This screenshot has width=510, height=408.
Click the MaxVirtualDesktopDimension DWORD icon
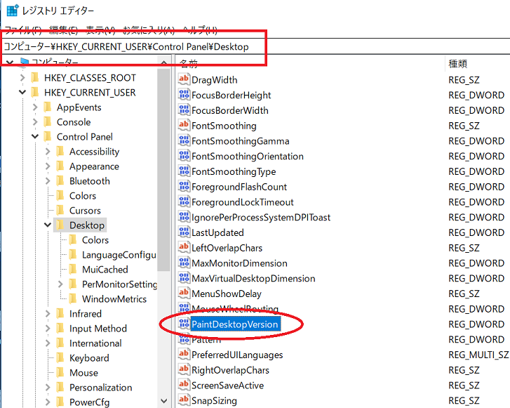(x=184, y=278)
